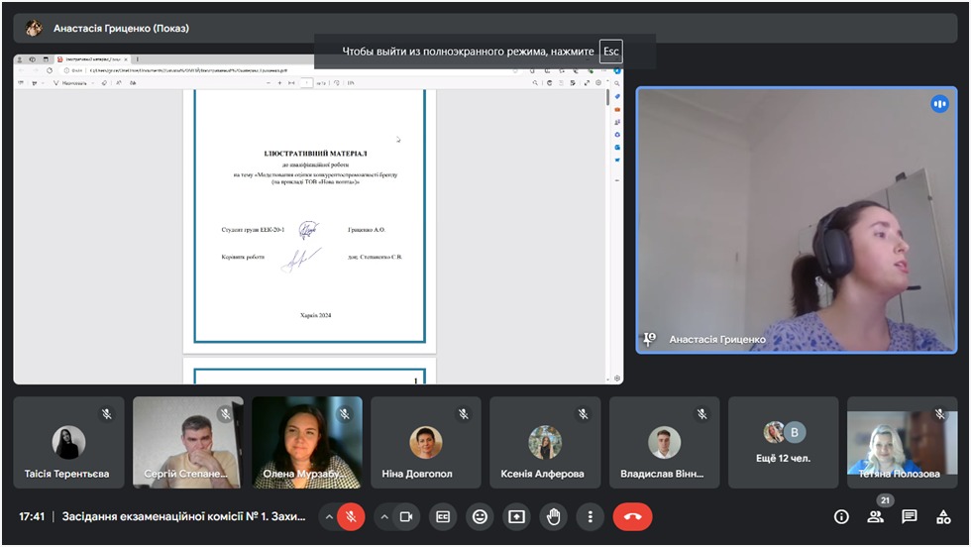Select Ніна Довгопол participant tile
Screen dimensions: 971x547
pos(426,442)
